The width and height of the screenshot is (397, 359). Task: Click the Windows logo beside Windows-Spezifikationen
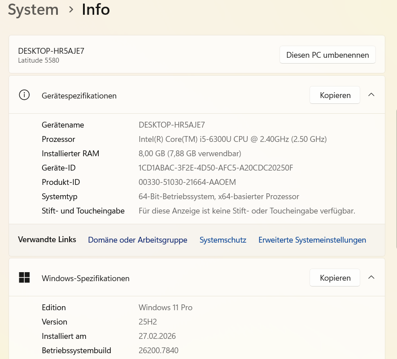(24, 278)
